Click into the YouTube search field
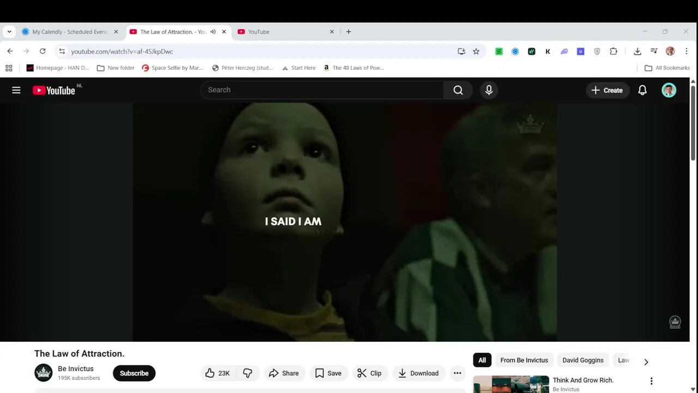This screenshot has height=393, width=698. [322, 90]
